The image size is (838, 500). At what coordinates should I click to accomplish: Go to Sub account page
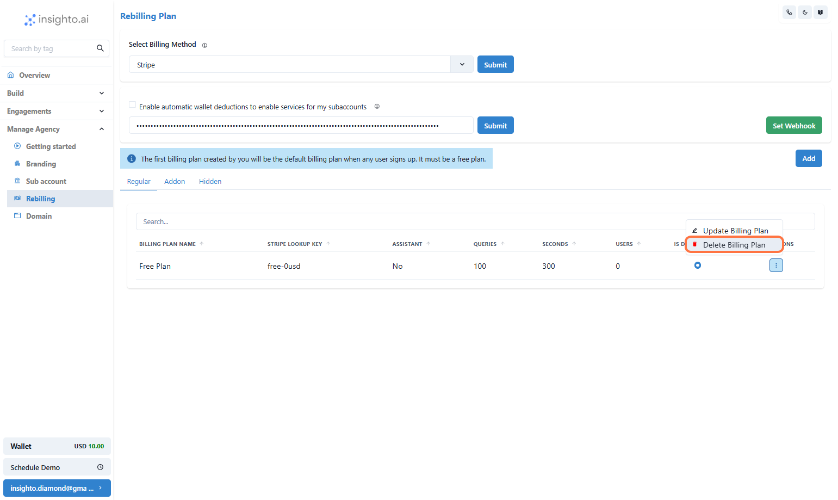click(x=46, y=181)
